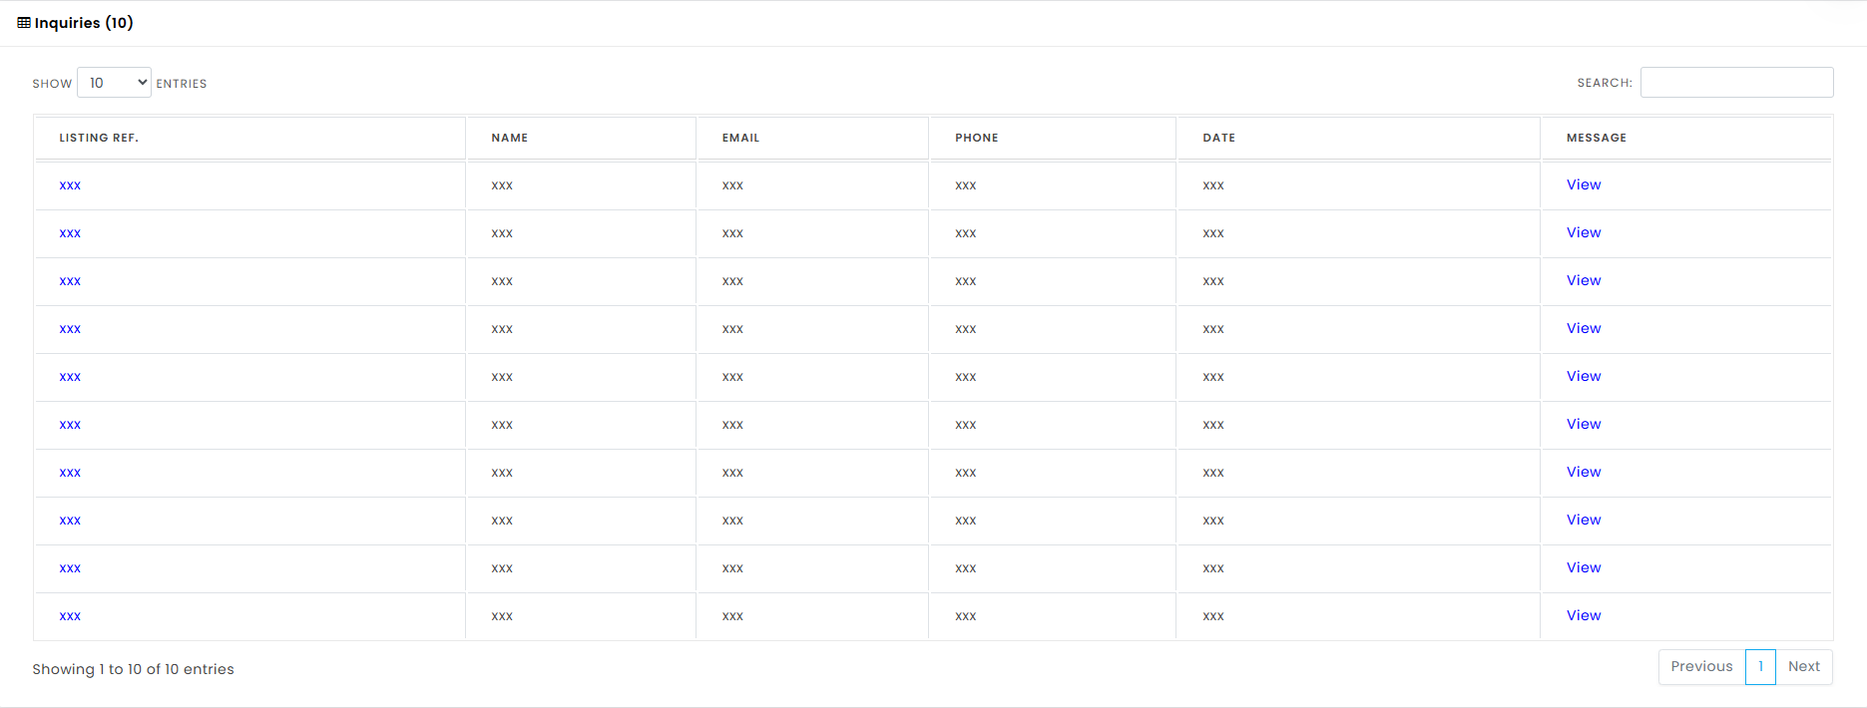Open second row listing reference link
Viewport: 1867px width, 708px height.
click(x=70, y=233)
